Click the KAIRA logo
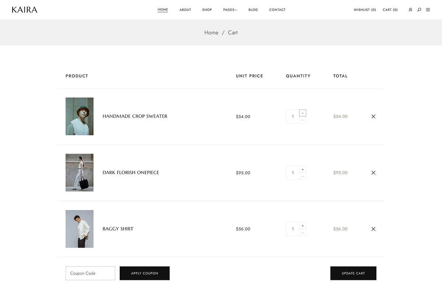Screen dimensions: 442x294 coord(24,10)
